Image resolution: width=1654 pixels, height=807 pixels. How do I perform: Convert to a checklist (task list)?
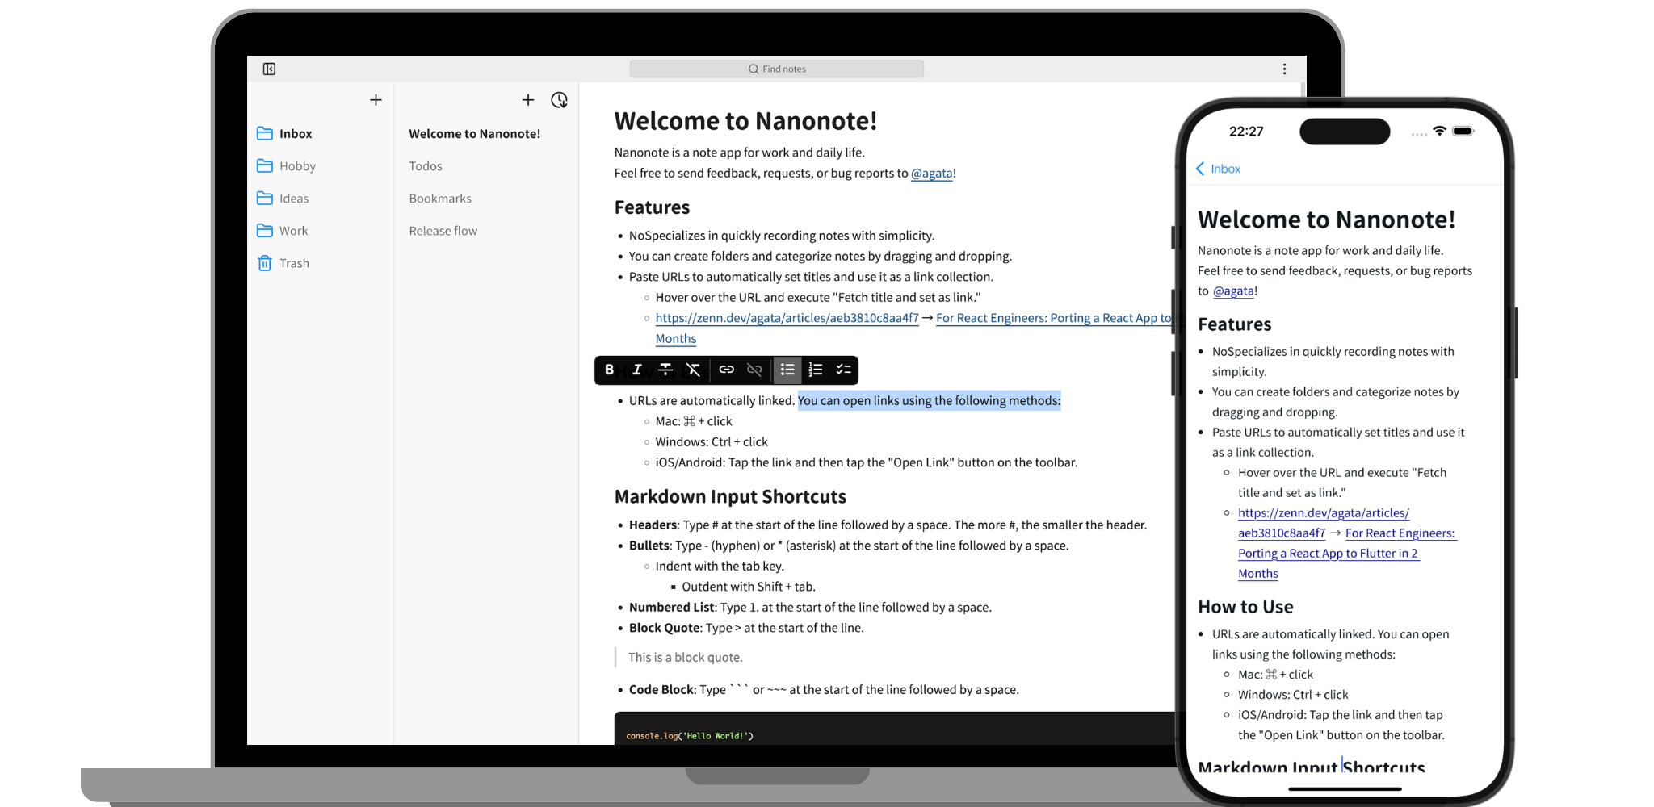[843, 370]
